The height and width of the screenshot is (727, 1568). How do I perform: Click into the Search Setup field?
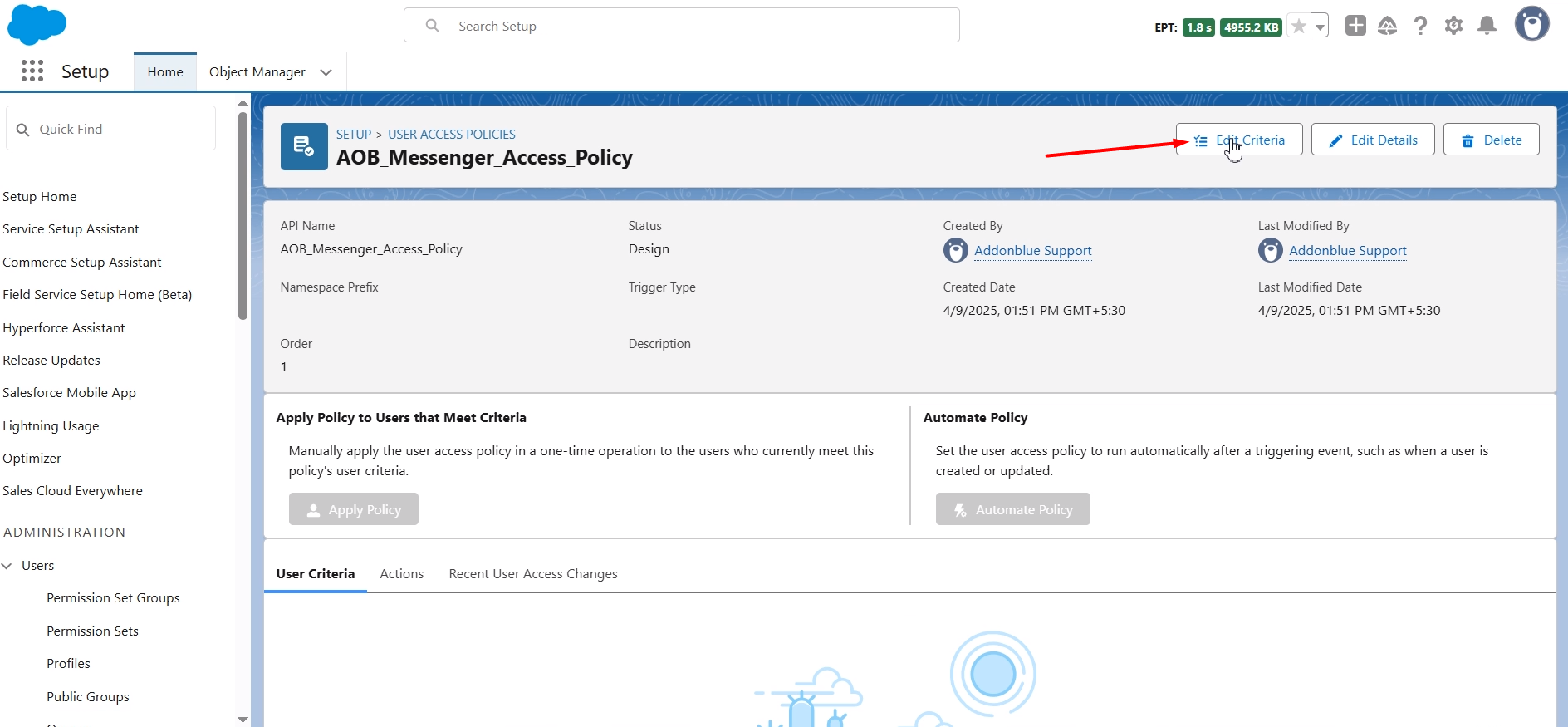pyautogui.click(x=682, y=26)
